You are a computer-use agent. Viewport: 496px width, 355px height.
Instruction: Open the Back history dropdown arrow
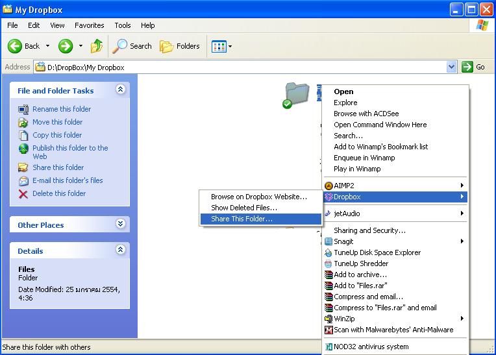click(47, 46)
